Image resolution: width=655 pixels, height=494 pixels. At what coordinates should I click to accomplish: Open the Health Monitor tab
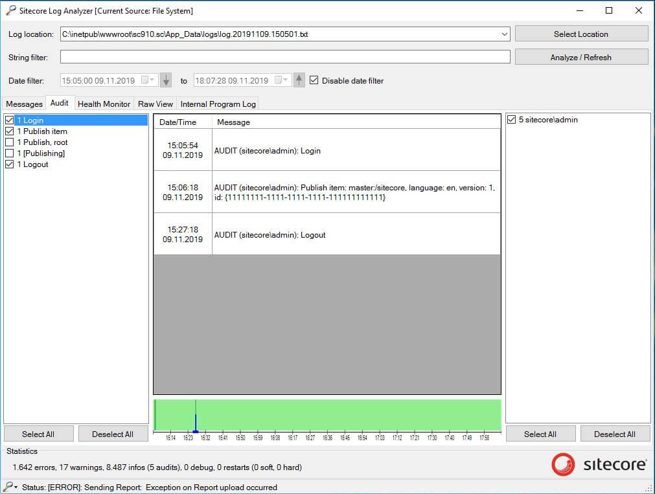coord(104,104)
